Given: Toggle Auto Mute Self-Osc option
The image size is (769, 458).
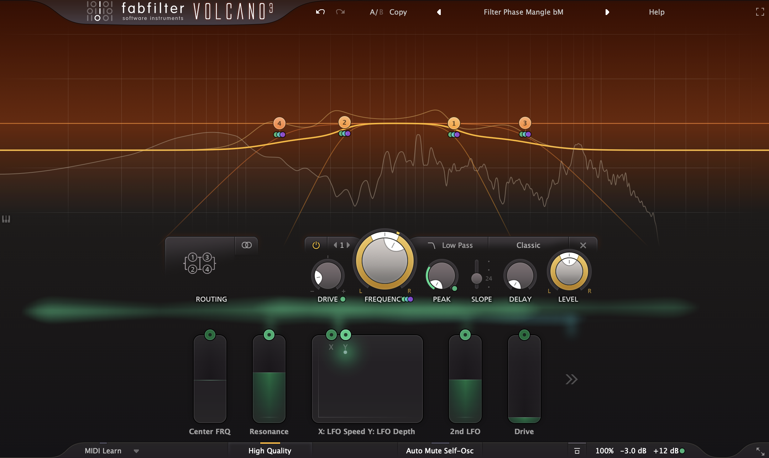Looking at the screenshot, I should tap(440, 451).
